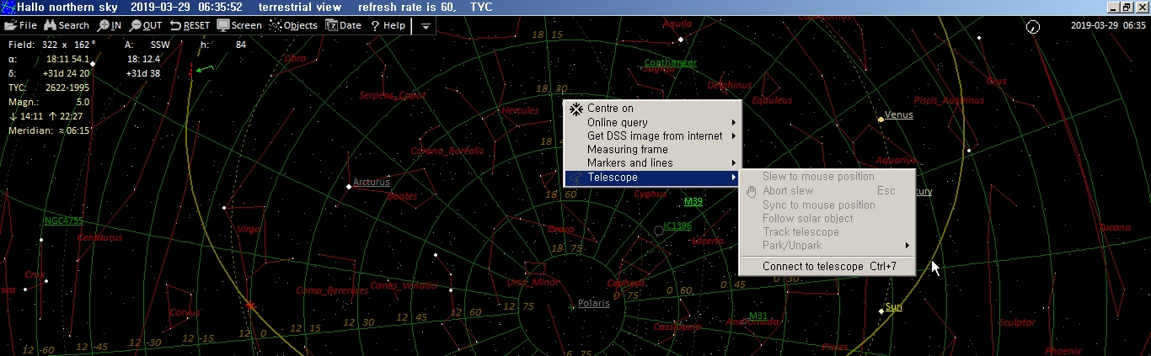1151x356 pixels.
Task: Zoom in with the IN magnifier
Action: (x=104, y=25)
